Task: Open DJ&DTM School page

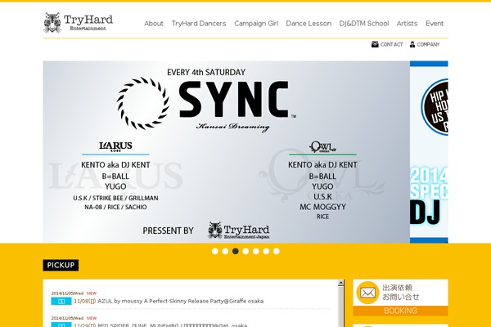Action: pyautogui.click(x=364, y=24)
